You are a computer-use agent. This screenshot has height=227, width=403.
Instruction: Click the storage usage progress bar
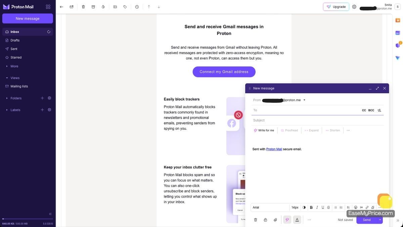tap(28, 219)
